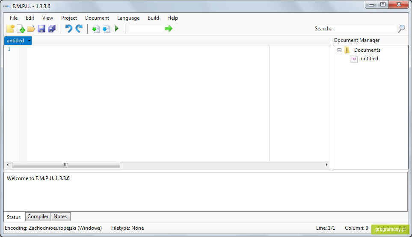Click the Line: 1/1 status indicator
Viewport: 412px width, 237px height.
tap(326, 228)
